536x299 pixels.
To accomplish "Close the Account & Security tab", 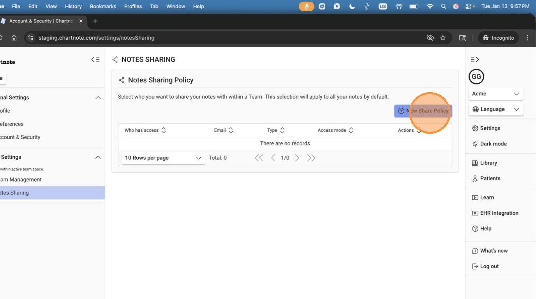I will point(81,21).
